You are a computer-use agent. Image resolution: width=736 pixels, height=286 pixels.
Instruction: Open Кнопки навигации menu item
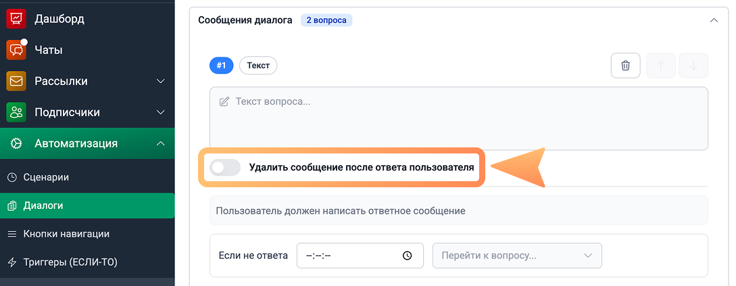pos(66,234)
